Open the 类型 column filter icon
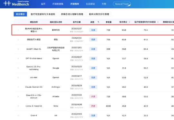Screen dimensions: 174x120 pyautogui.click(x=98, y=22)
